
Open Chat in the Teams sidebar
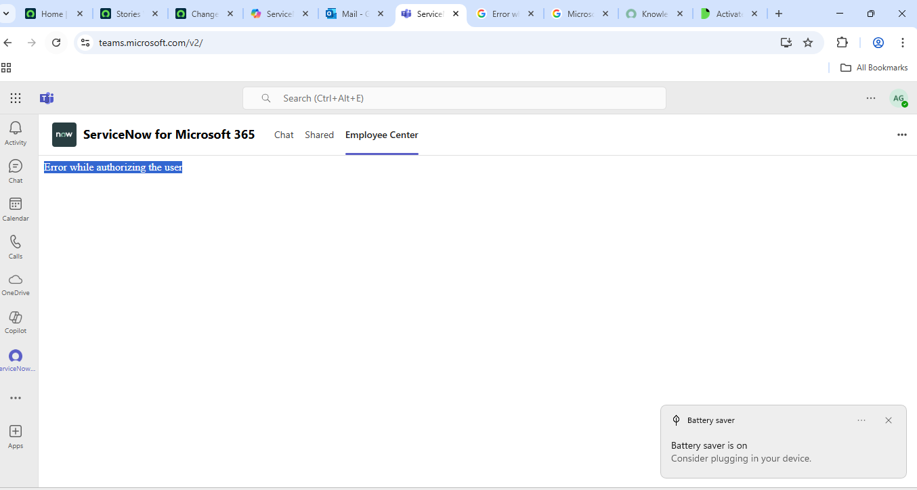click(x=16, y=171)
